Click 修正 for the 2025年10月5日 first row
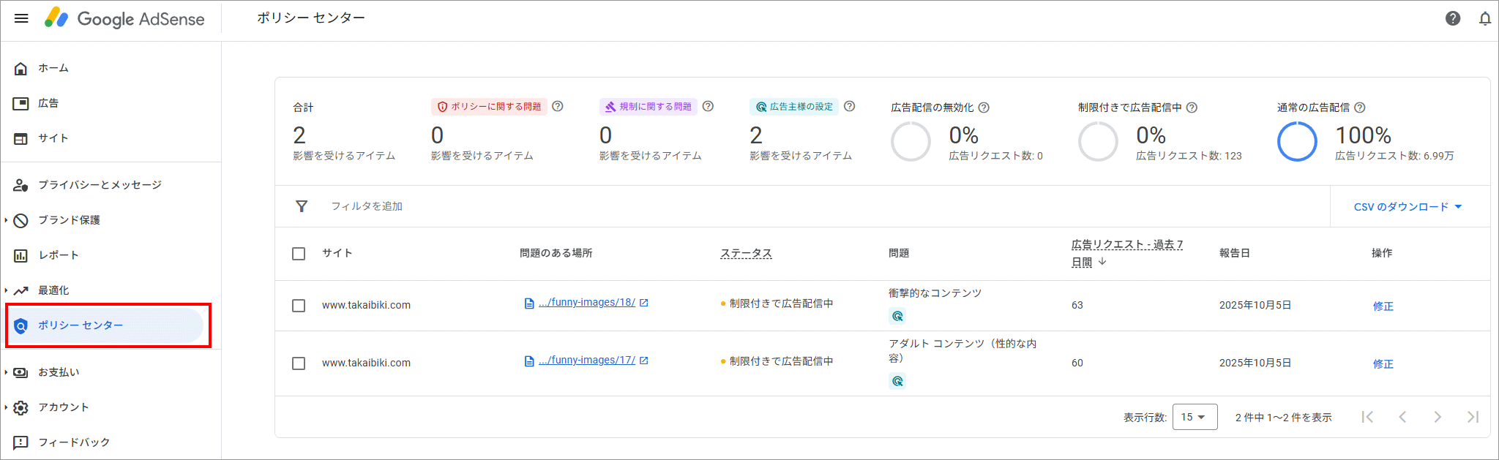This screenshot has height=460, width=1499. [x=1383, y=306]
